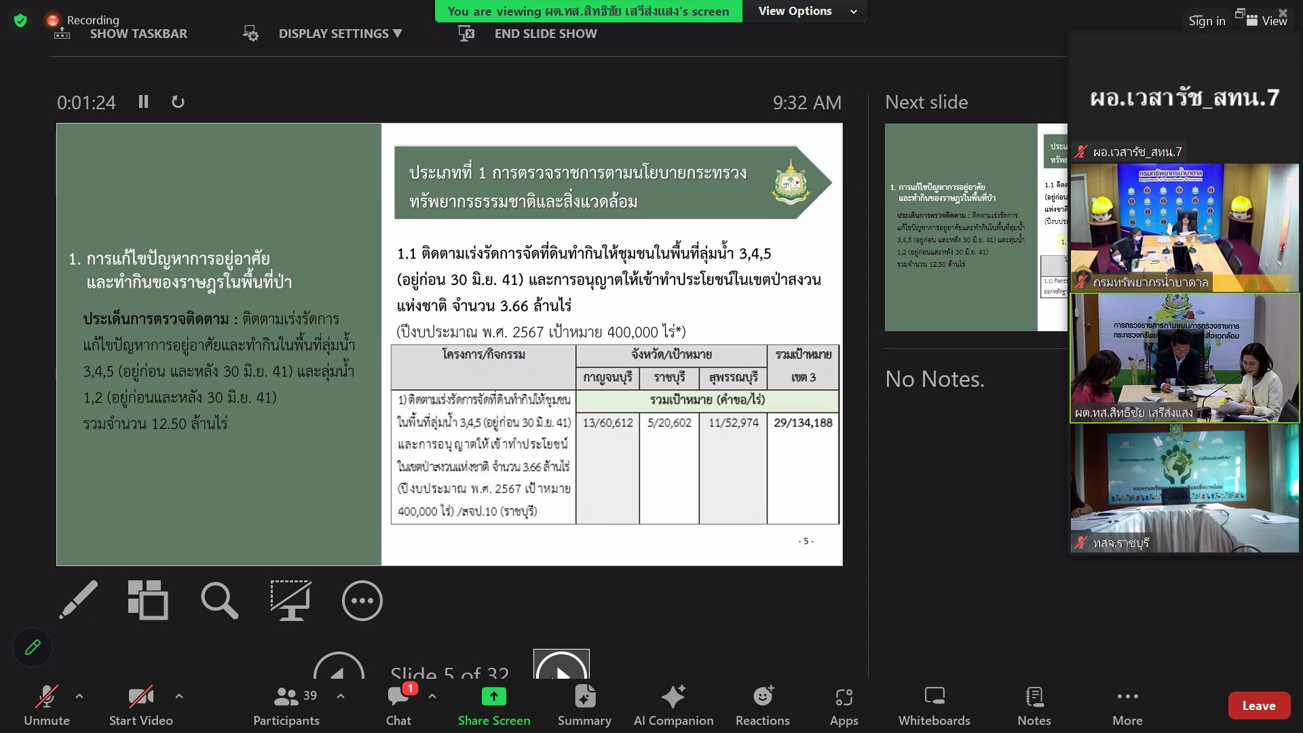Open the see all slides grid

click(x=148, y=600)
